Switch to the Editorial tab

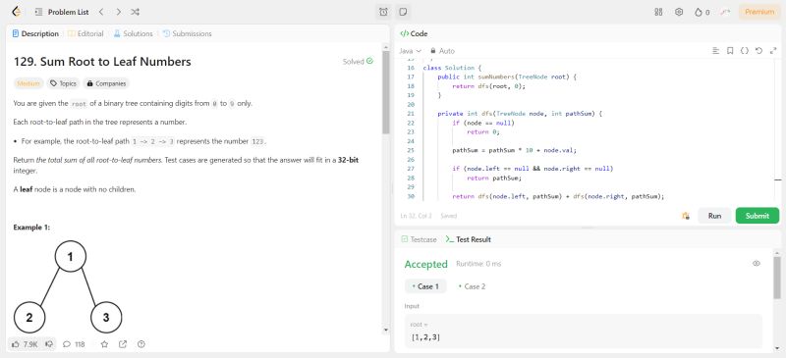(x=85, y=33)
